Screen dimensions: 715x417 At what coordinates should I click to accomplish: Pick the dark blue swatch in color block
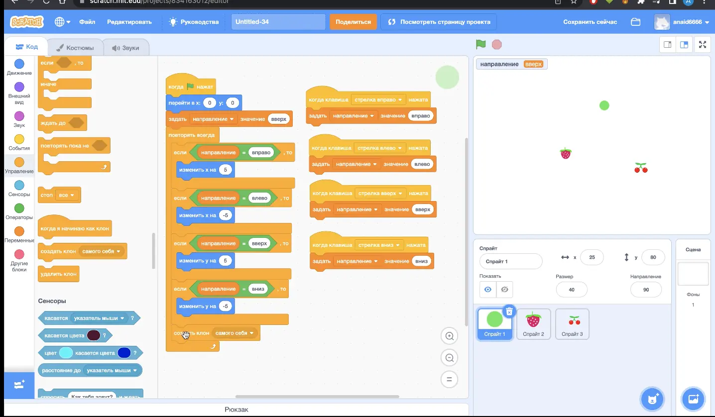pyautogui.click(x=124, y=353)
